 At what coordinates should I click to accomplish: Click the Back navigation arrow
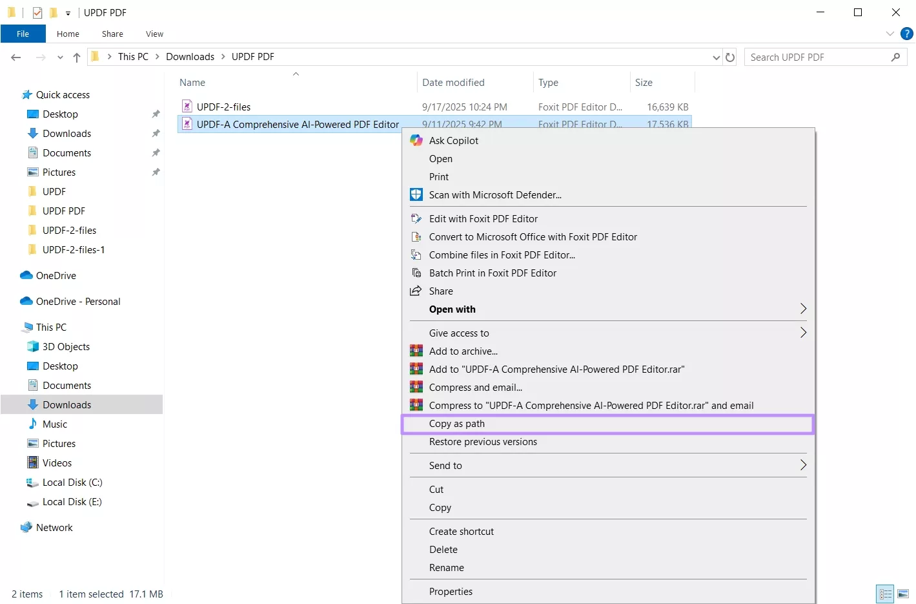pyautogui.click(x=16, y=57)
